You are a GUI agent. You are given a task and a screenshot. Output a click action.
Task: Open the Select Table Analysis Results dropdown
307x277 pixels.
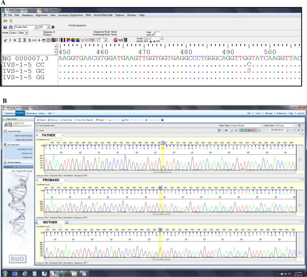(261, 126)
